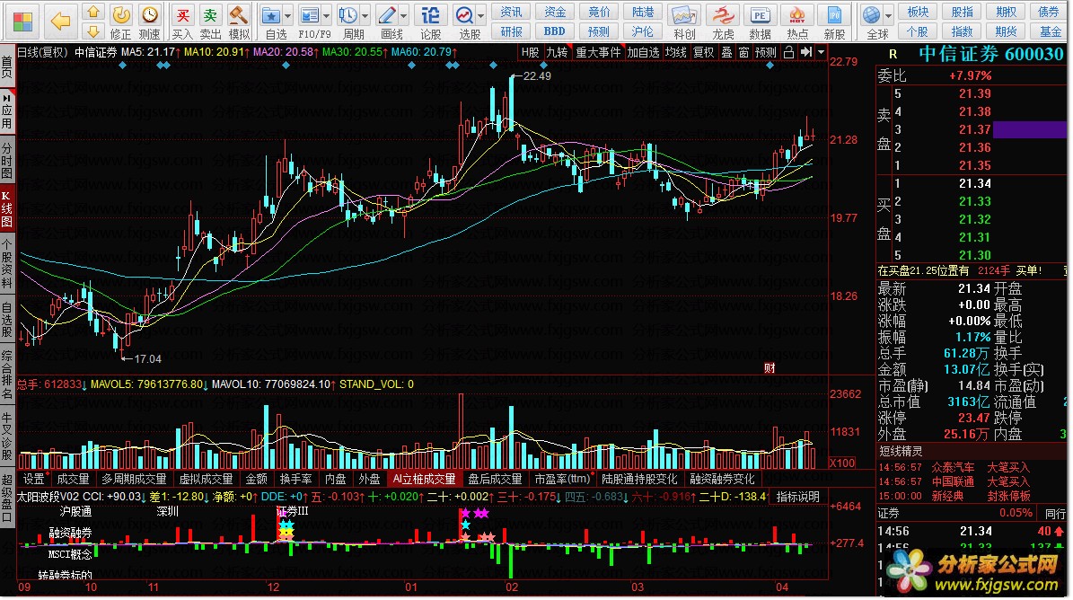Screen dimensions: 1073x600
Task: Open the 板块 sector button
Action: (x=919, y=12)
